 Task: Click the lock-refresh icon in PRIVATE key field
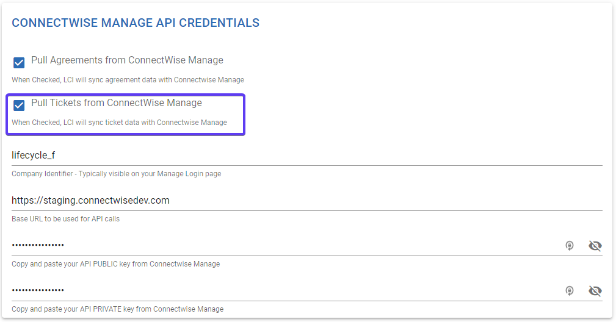tap(569, 291)
